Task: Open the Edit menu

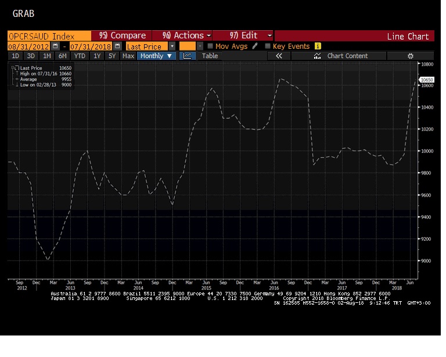Action: pyautogui.click(x=269, y=35)
